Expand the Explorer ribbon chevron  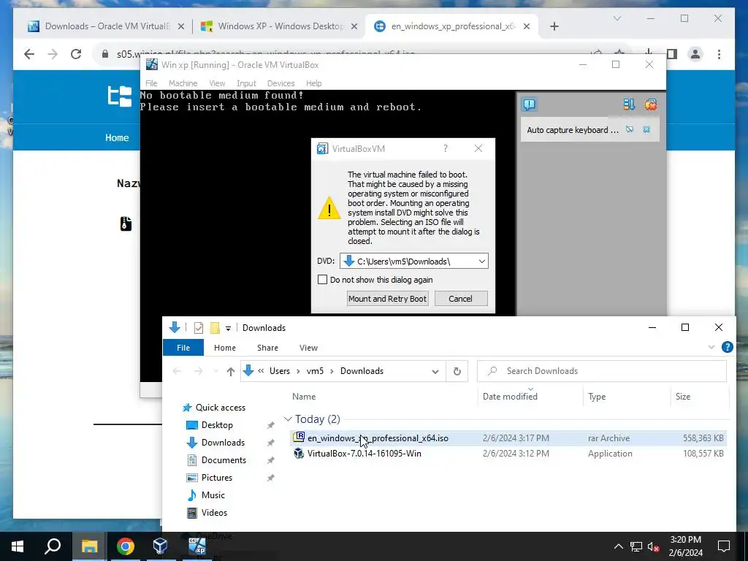pyautogui.click(x=711, y=347)
